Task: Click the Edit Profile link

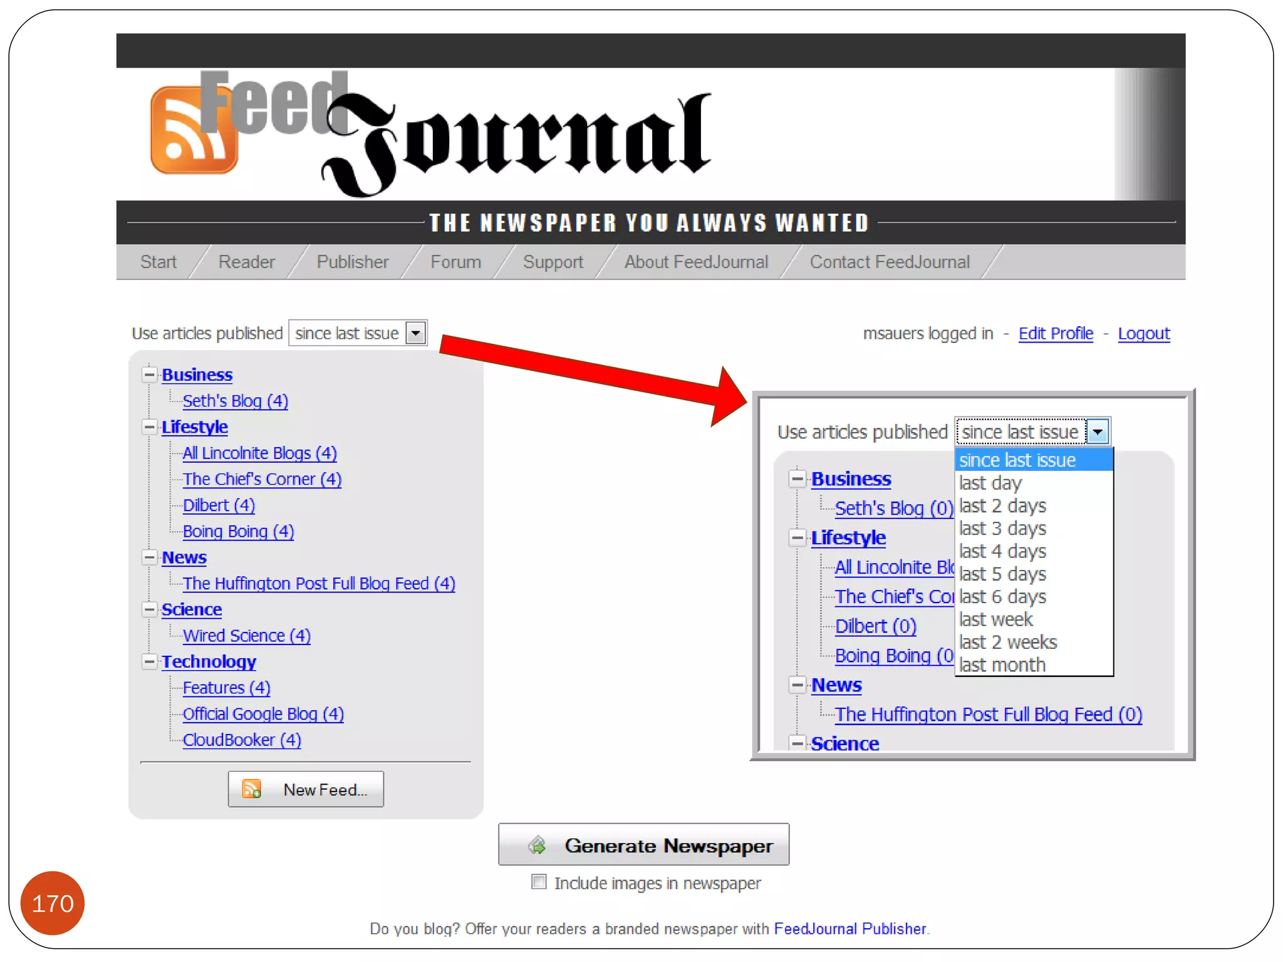Action: 1055,333
